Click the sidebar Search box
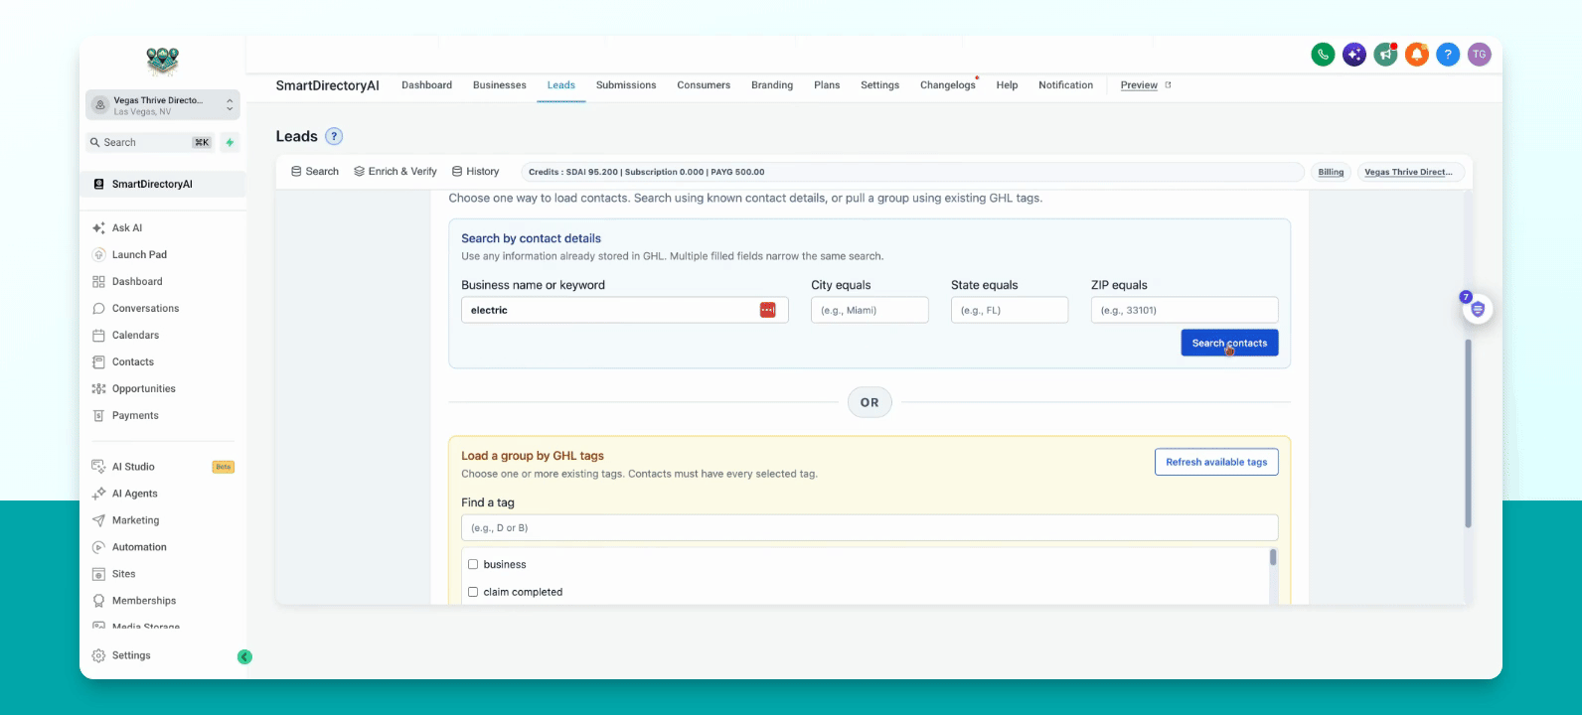The width and height of the screenshot is (1582, 715). [x=151, y=142]
